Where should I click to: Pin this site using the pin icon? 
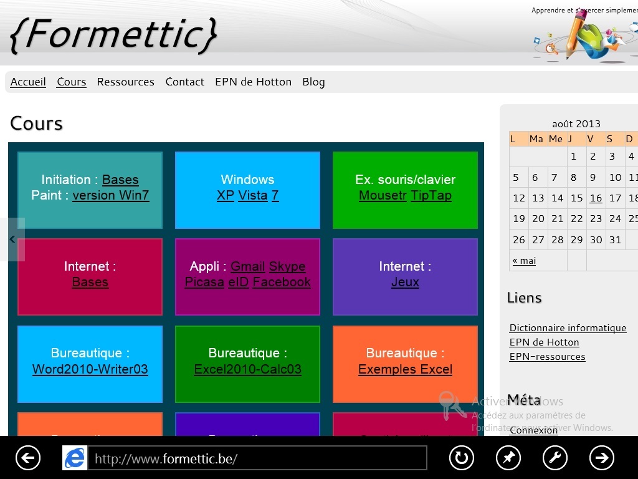point(508,458)
